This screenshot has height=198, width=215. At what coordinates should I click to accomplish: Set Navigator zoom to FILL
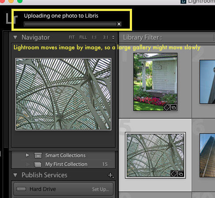(83, 37)
